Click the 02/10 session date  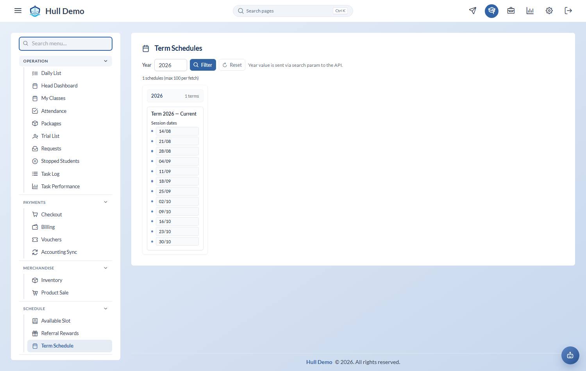click(x=177, y=202)
